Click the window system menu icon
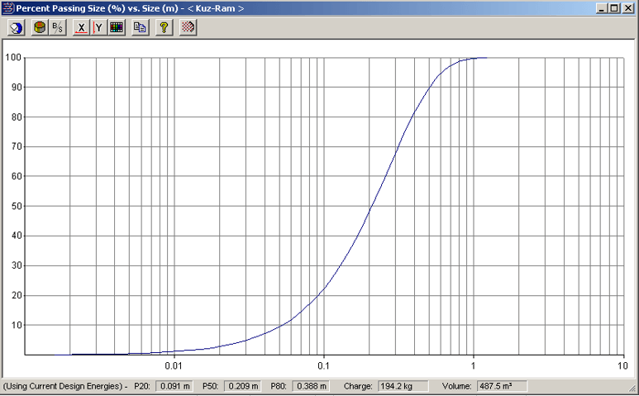Viewport: 639px width, 396px height. point(8,8)
